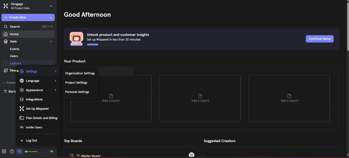
Task: Click the middle Add a report card
Action: (200, 98)
